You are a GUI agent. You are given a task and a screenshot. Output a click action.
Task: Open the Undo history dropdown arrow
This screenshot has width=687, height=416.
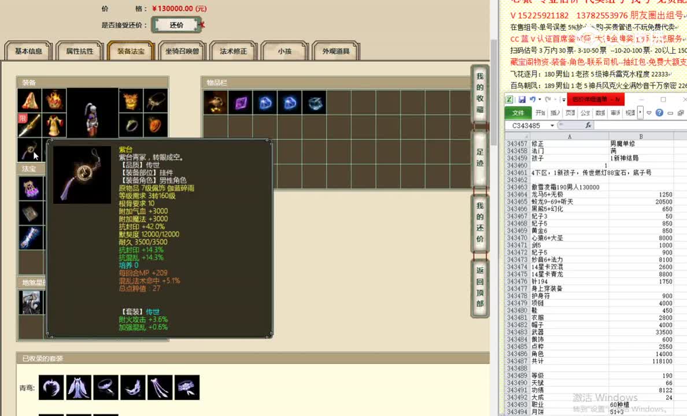(541, 99)
